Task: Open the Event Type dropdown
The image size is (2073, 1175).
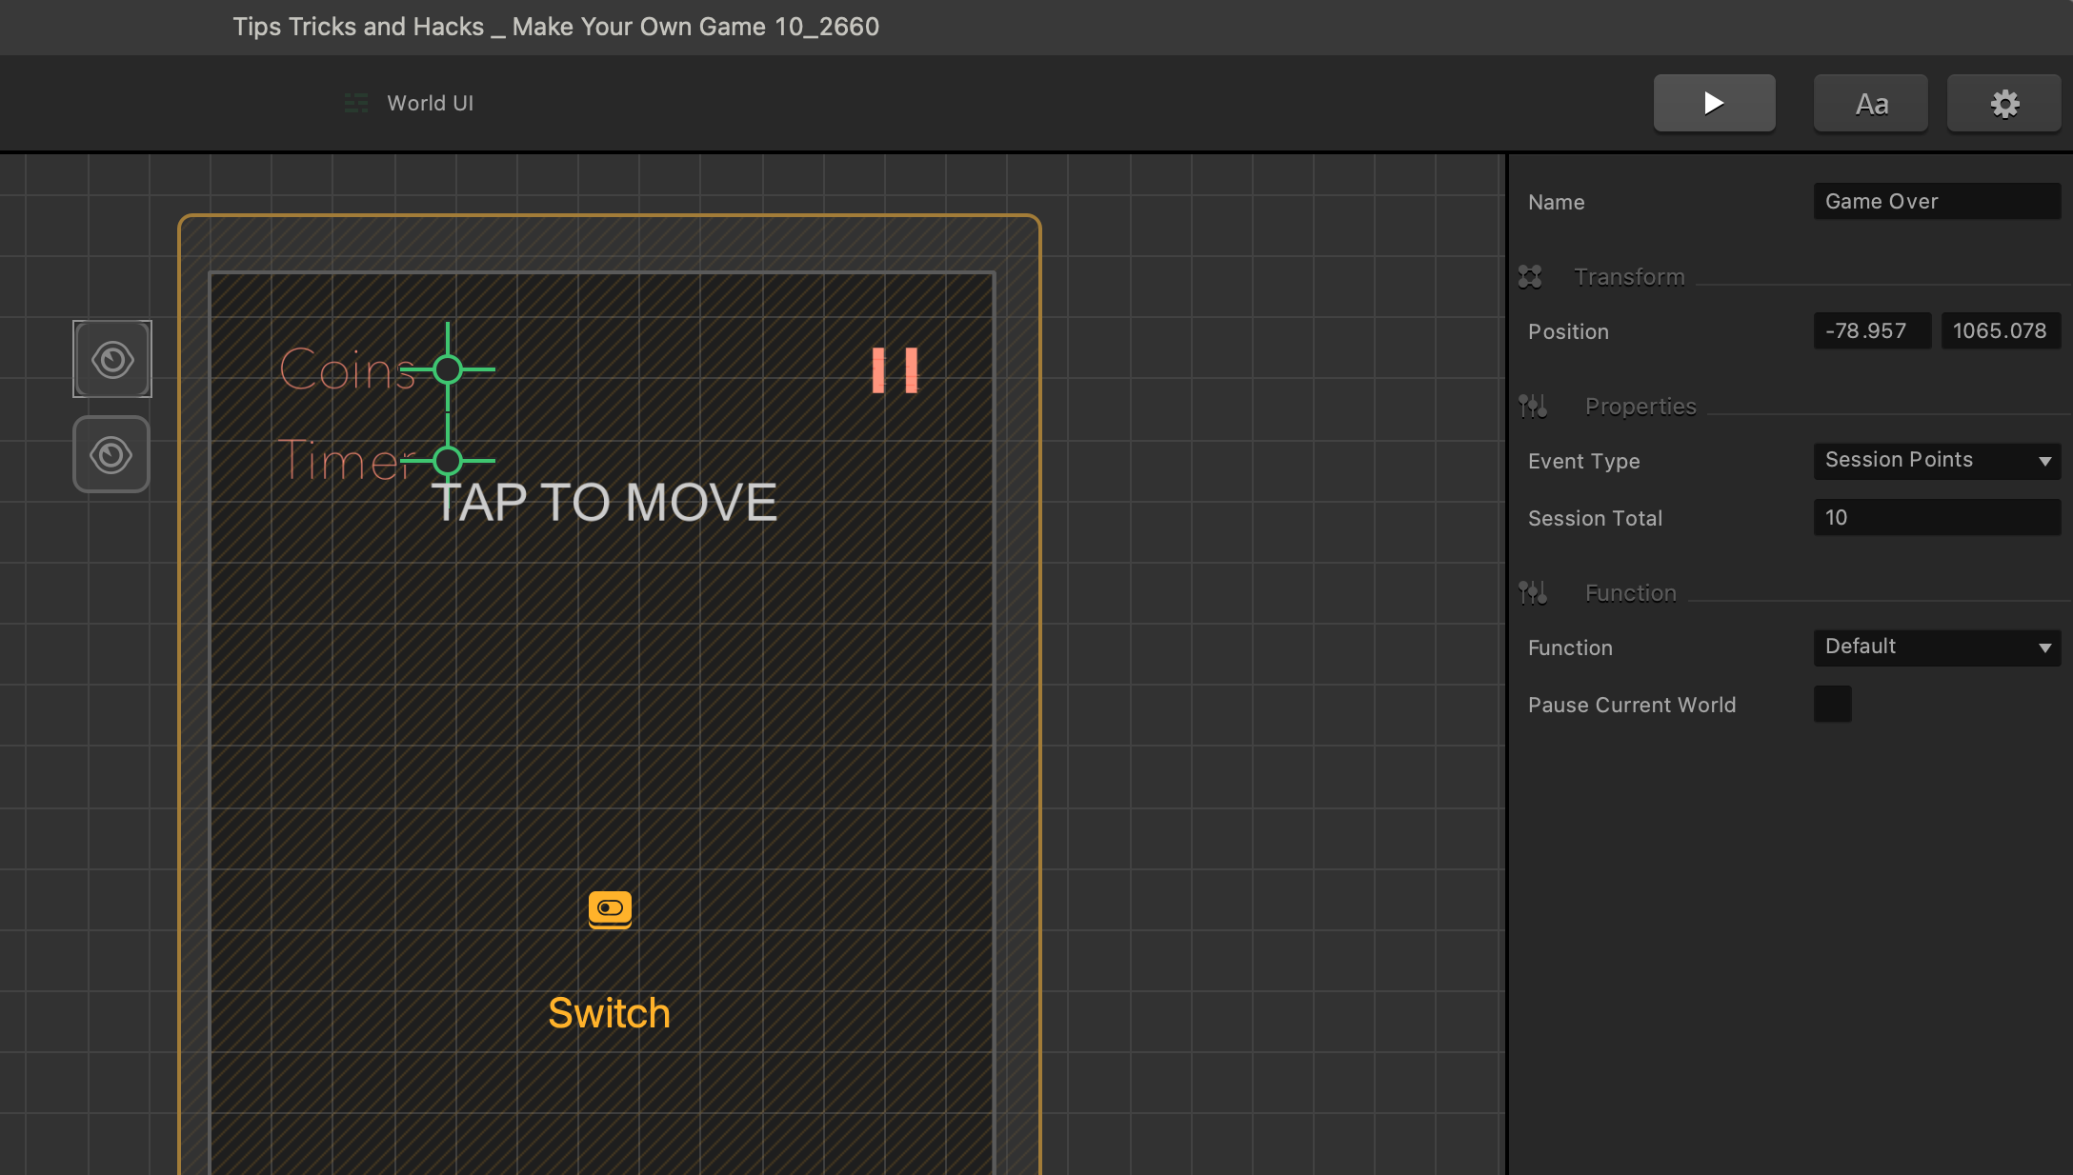Action: pos(1937,460)
